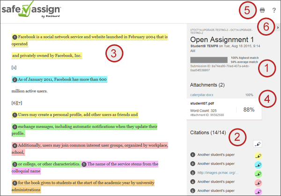This screenshot has height=196, width=281.
Task: Click citation number 2 in the Citations list
Action: tap(192, 164)
